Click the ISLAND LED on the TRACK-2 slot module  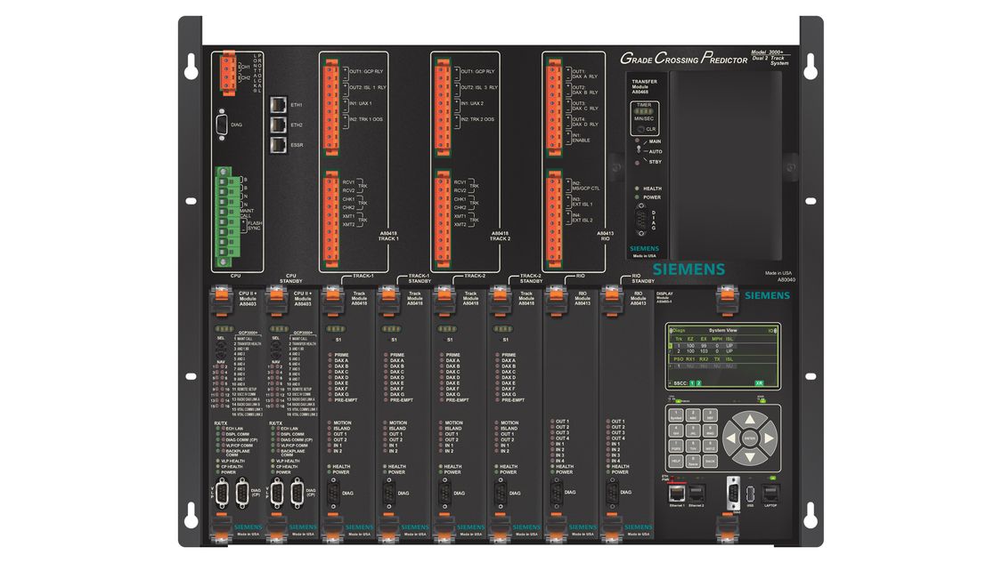[x=441, y=429]
